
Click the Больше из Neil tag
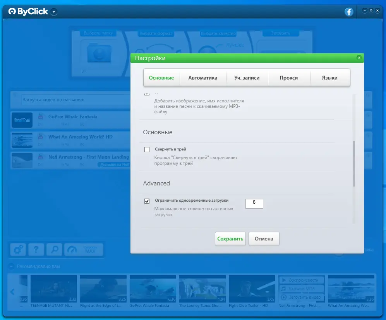click(114, 164)
